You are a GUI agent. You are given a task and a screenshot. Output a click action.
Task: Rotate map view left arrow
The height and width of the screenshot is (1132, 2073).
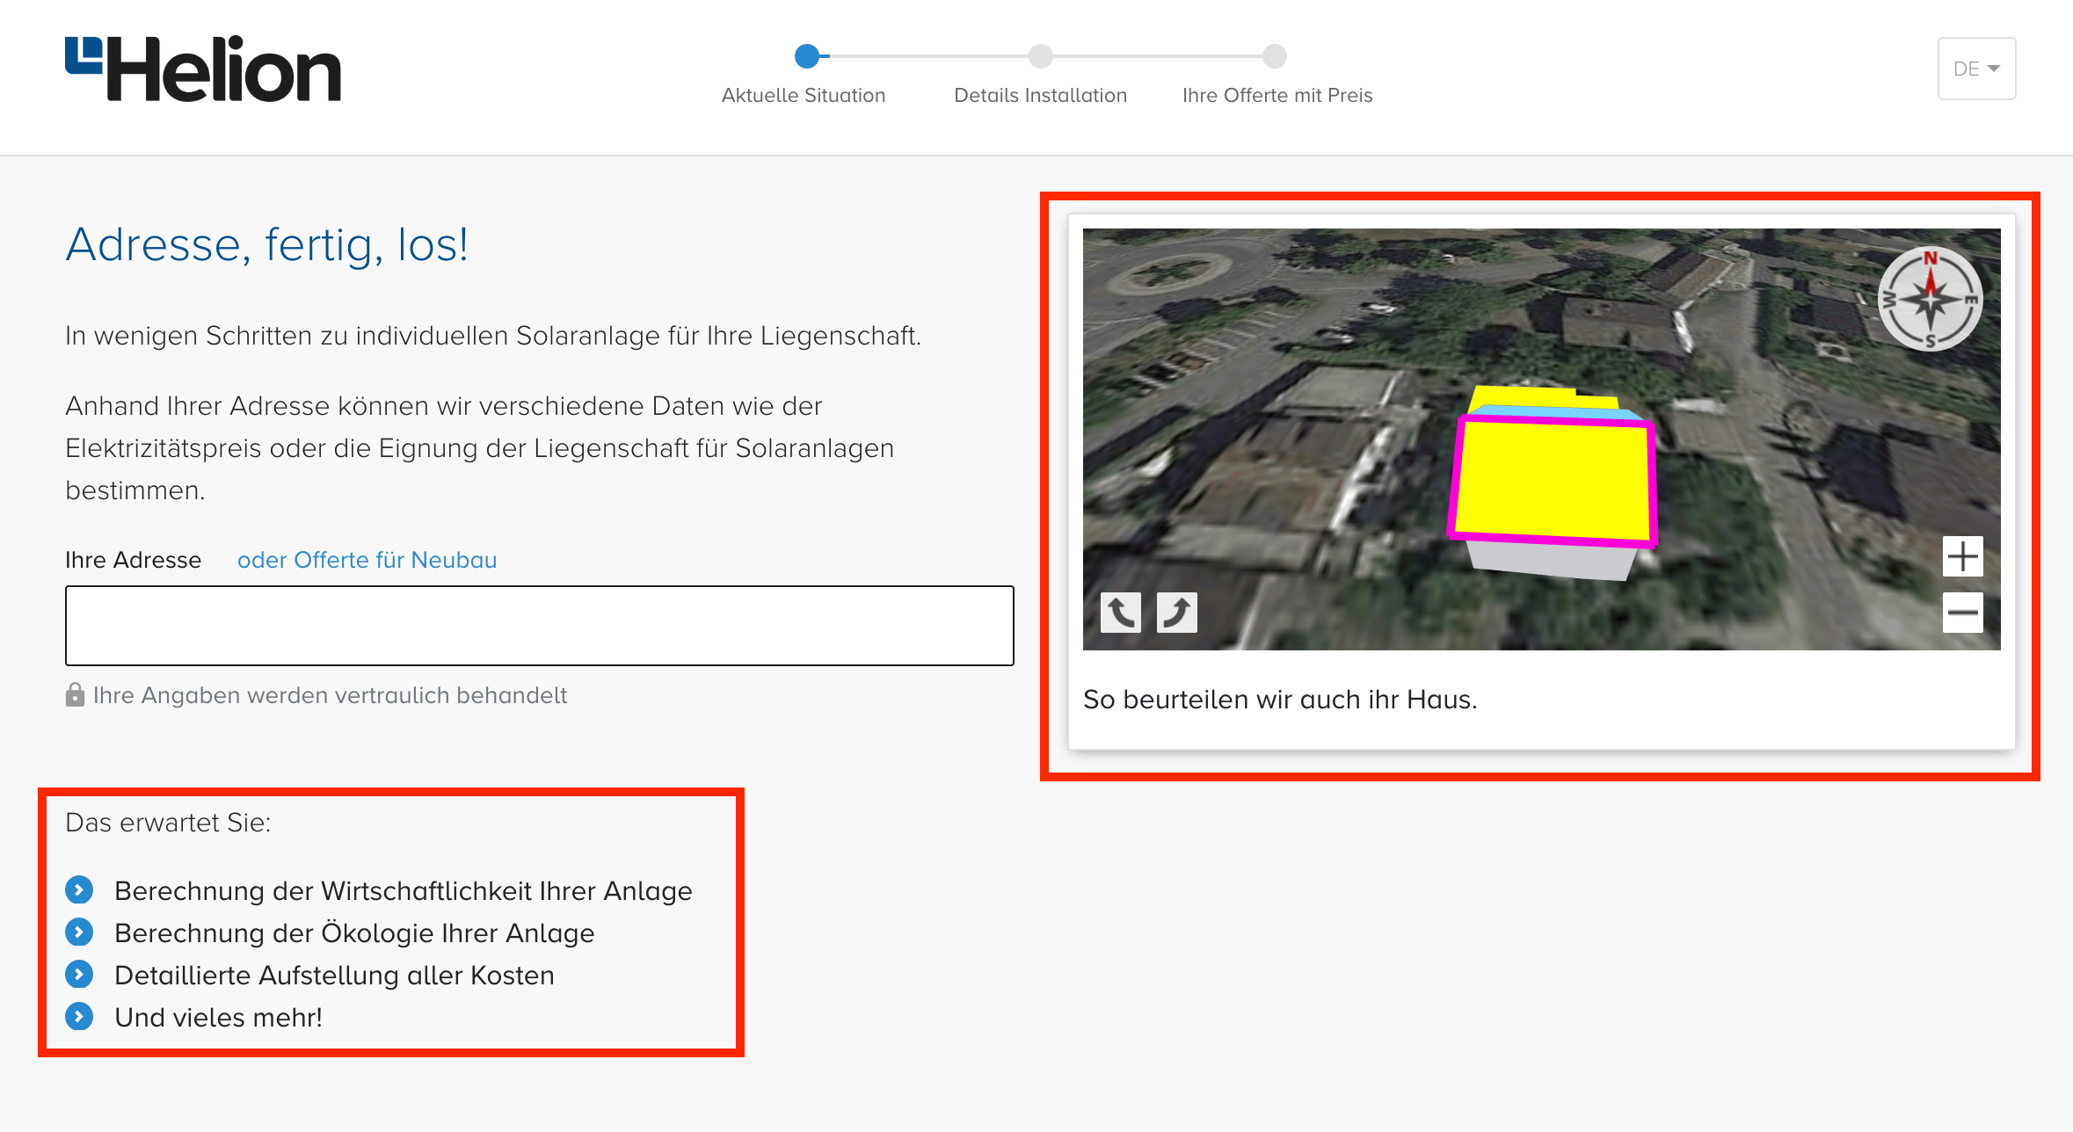coord(1120,612)
